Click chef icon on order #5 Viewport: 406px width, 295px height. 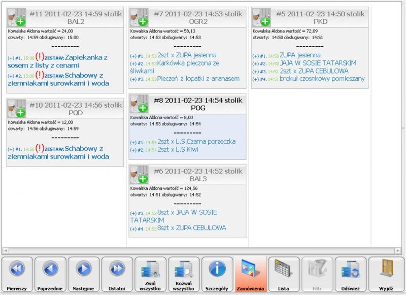pos(261,18)
